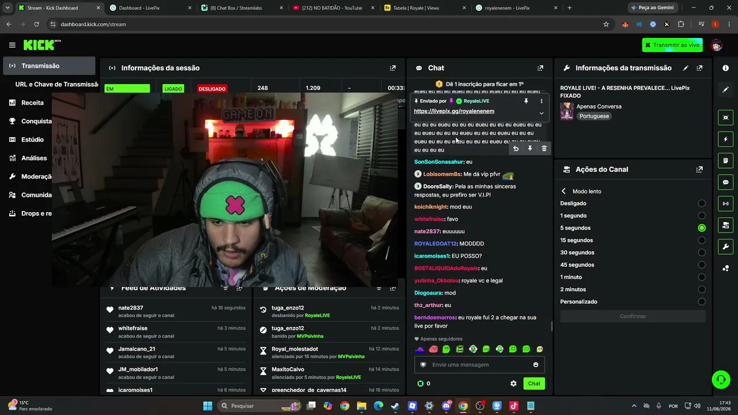
Task: Open the Transmissão sidebar section
Action: pos(49,66)
